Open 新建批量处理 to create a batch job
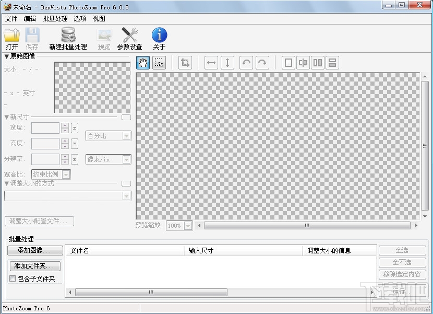The image size is (433, 314). 68,38
